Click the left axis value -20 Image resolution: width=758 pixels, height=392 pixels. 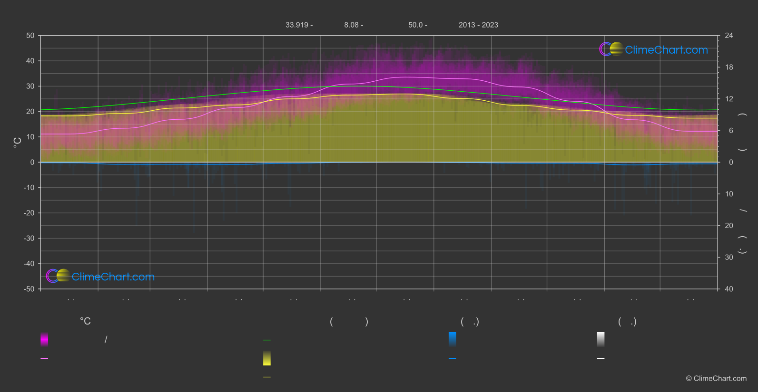click(x=29, y=213)
